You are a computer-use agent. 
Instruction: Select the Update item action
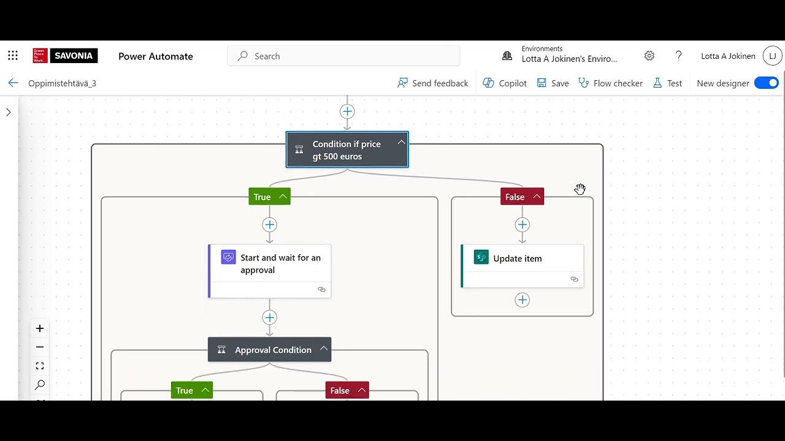click(523, 266)
